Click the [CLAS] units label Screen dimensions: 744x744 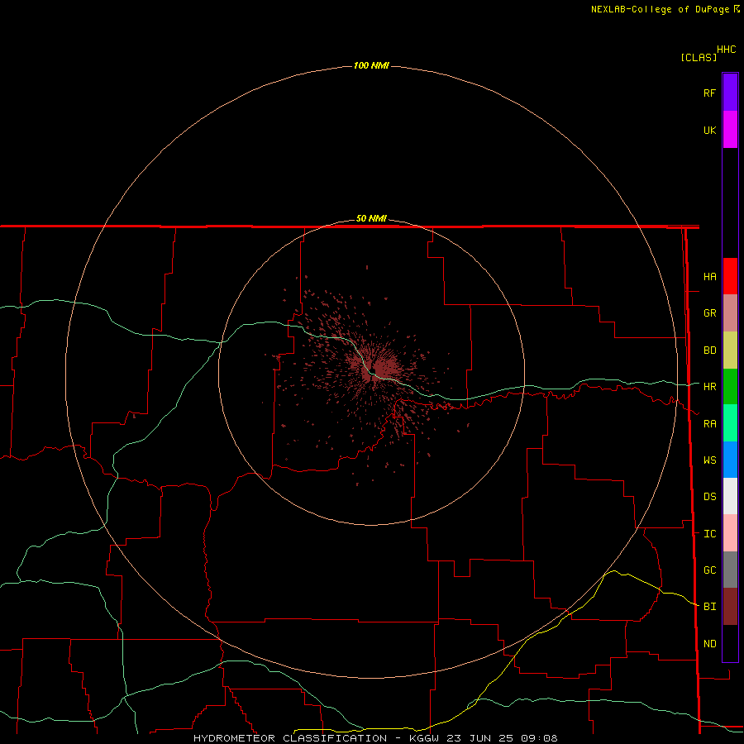[699, 57]
